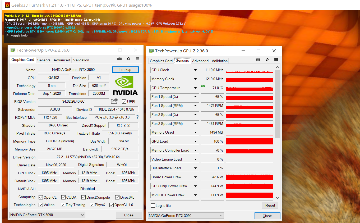Click the screenshot camera icon in Graphics Card window
Viewport: 360px width, 223px height.
pyautogui.click(x=119, y=59)
